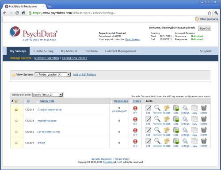221x170 pixels.
Task: Open Edit tool for Graviton experience survey
Action: click(148, 110)
